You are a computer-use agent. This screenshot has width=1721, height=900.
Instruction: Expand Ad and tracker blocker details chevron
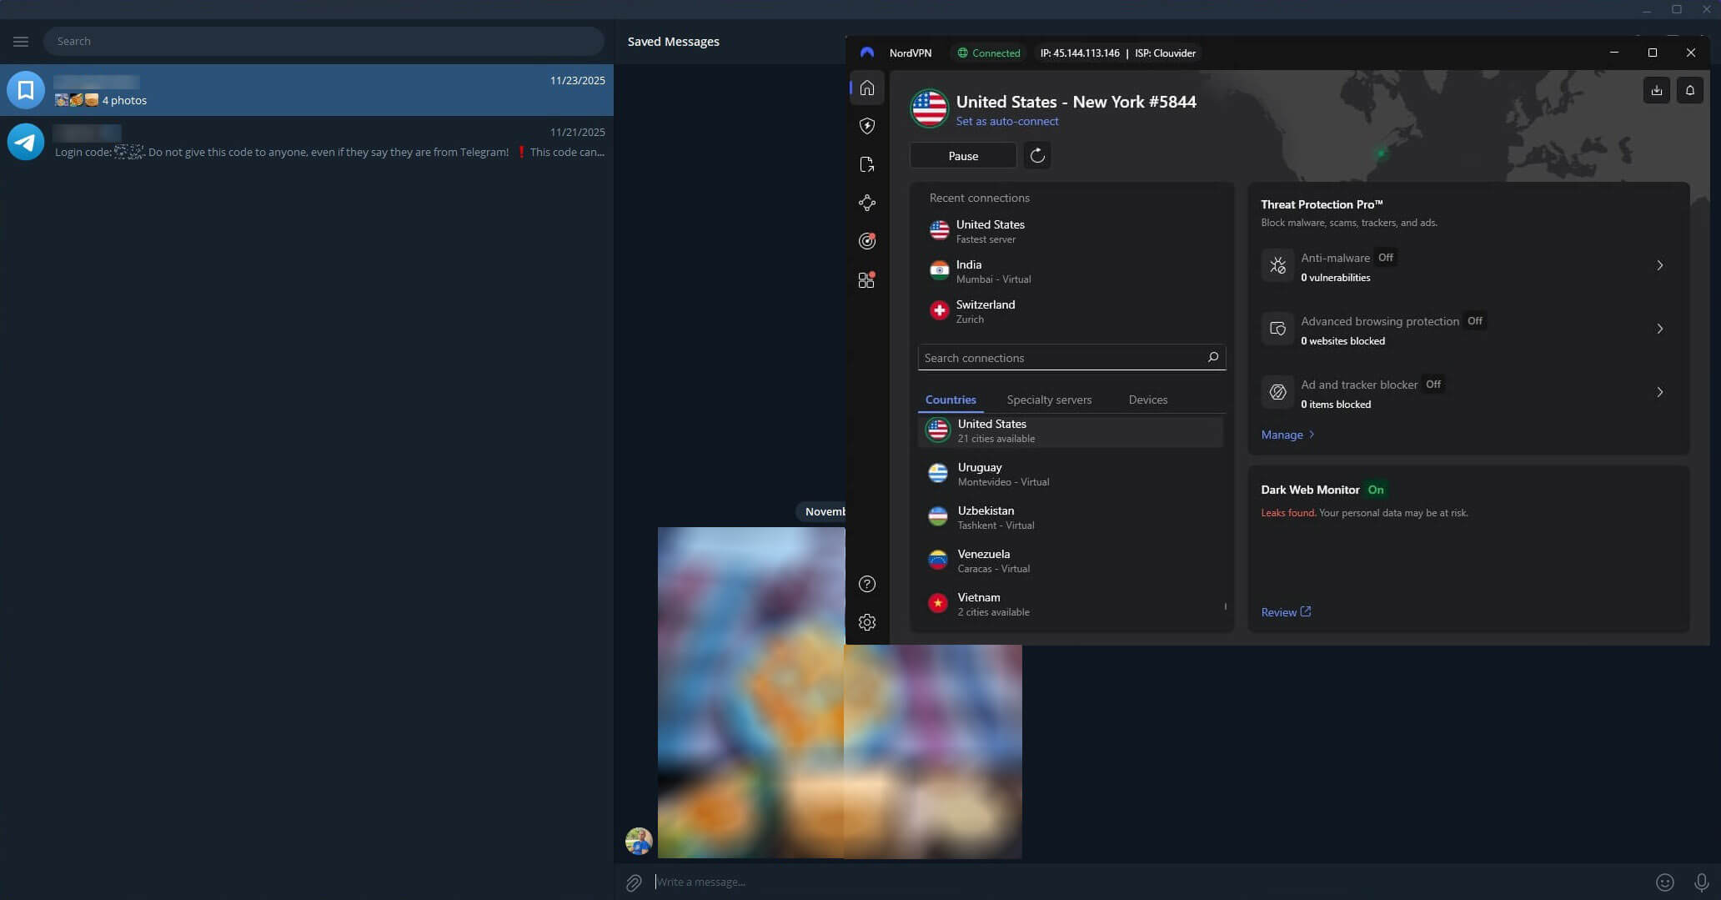coord(1660,392)
